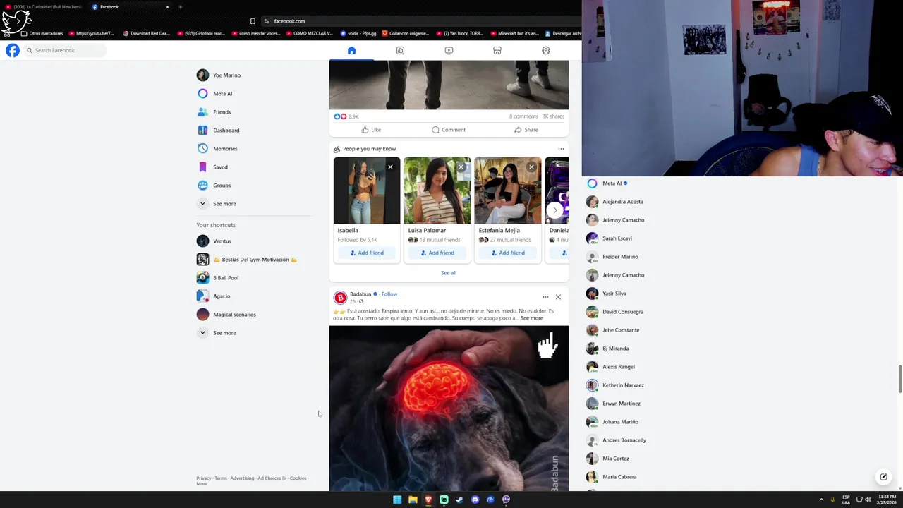The height and width of the screenshot is (508, 903).
Task: Open the Badabun page avatar
Action: click(340, 298)
